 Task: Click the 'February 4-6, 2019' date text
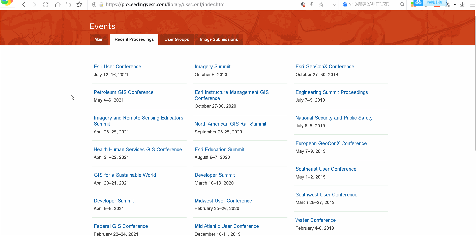click(315, 228)
